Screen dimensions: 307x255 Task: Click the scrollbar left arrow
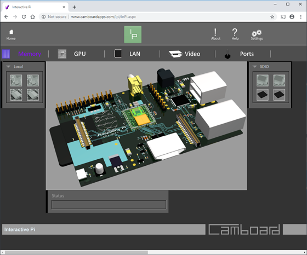pyautogui.click(x=2, y=252)
